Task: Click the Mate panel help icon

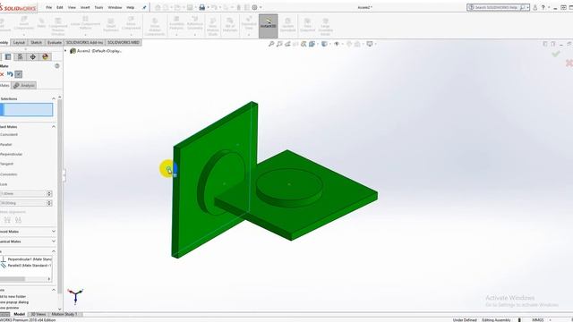Action: pyautogui.click(x=57, y=66)
